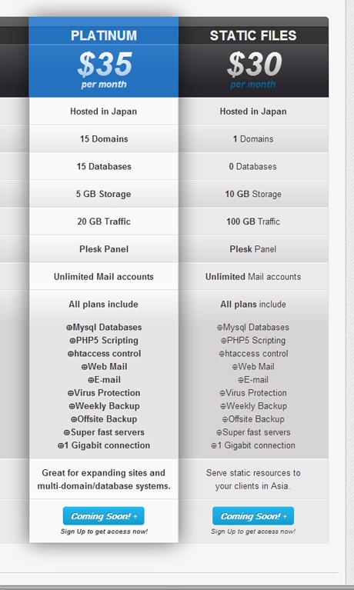Image resolution: width=354 pixels, height=590 pixels.
Task: Click the plus icon beside Virus Protection in Platinum
Action: [x=71, y=393]
